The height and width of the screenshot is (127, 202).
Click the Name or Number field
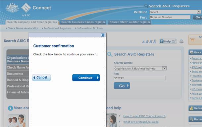click(x=170, y=17)
